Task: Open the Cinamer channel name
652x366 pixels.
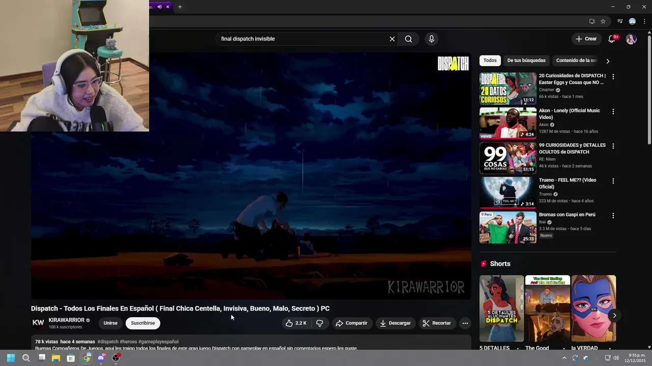Action: (x=547, y=90)
